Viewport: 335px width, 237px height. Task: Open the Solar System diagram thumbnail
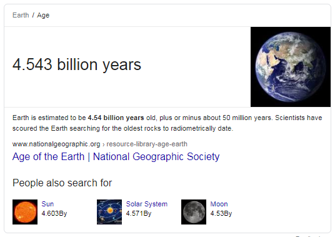click(109, 212)
